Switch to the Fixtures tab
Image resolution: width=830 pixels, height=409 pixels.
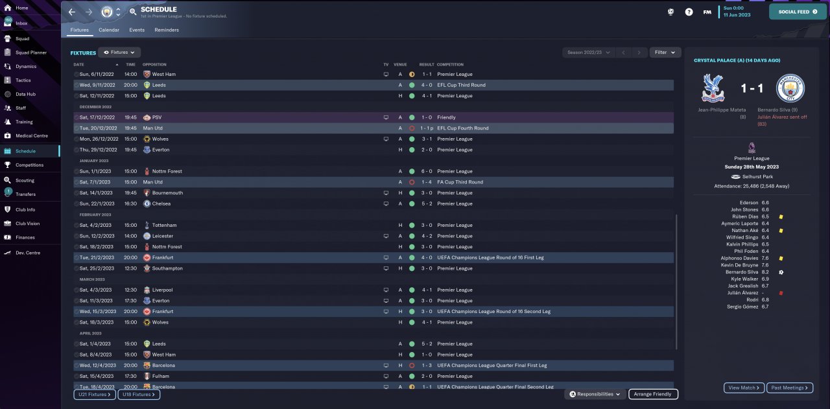point(80,30)
